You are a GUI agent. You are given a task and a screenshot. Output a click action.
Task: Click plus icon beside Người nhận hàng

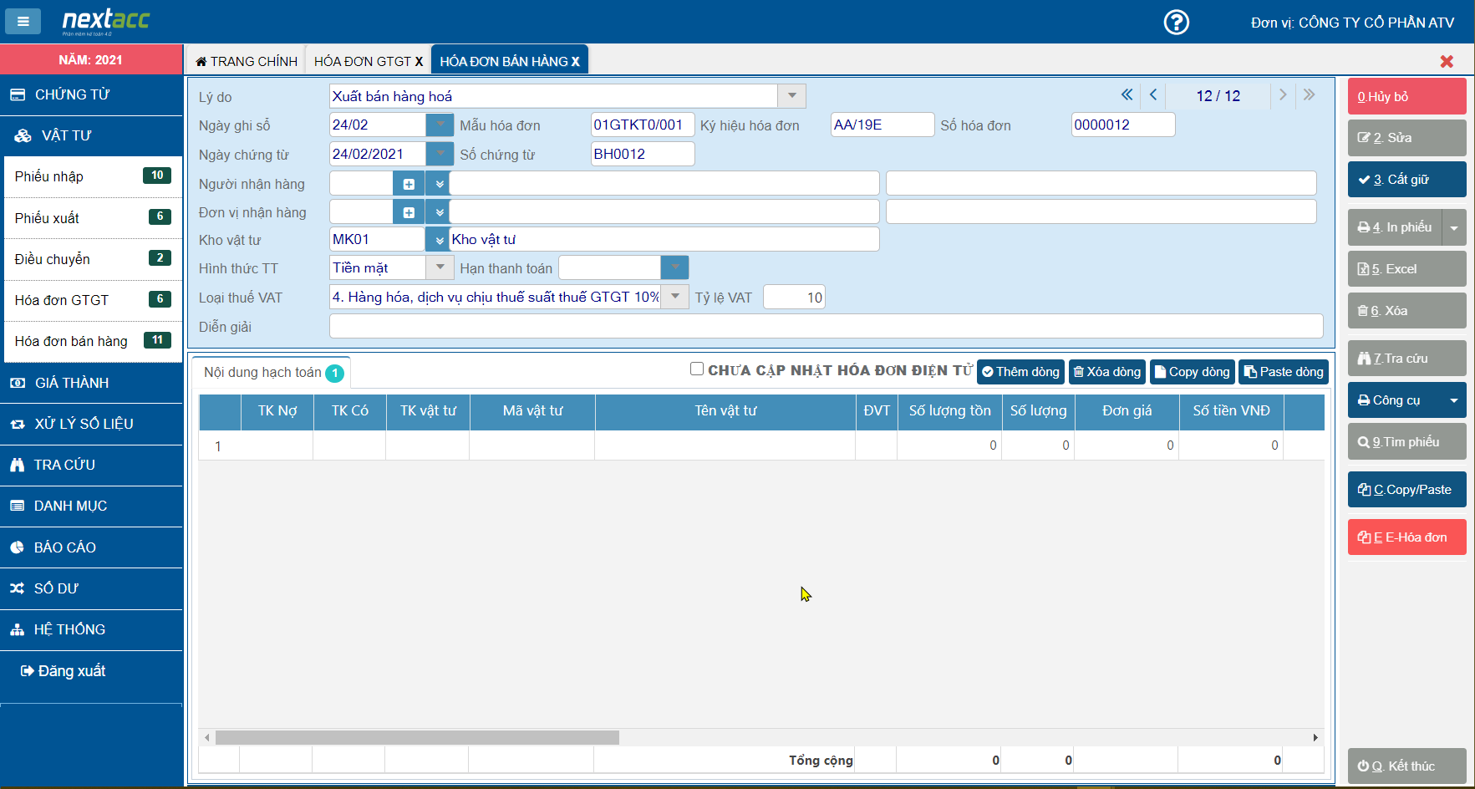(409, 184)
